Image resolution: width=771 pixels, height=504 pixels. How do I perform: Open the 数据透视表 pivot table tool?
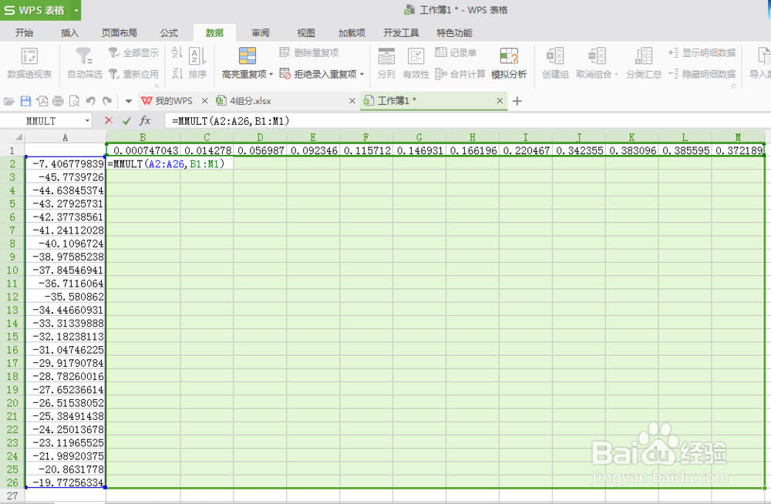coord(29,63)
